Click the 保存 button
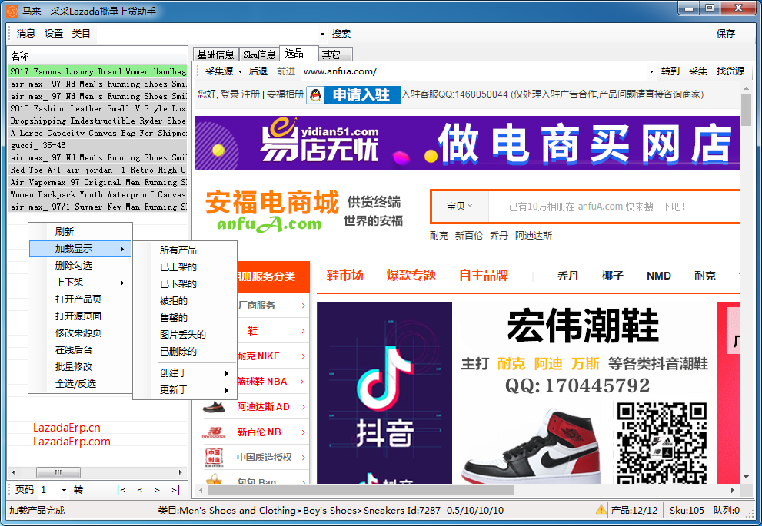 (726, 34)
